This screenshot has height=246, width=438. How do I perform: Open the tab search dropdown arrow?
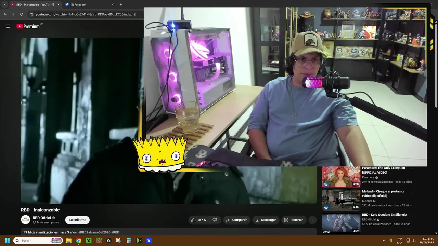[4, 5]
